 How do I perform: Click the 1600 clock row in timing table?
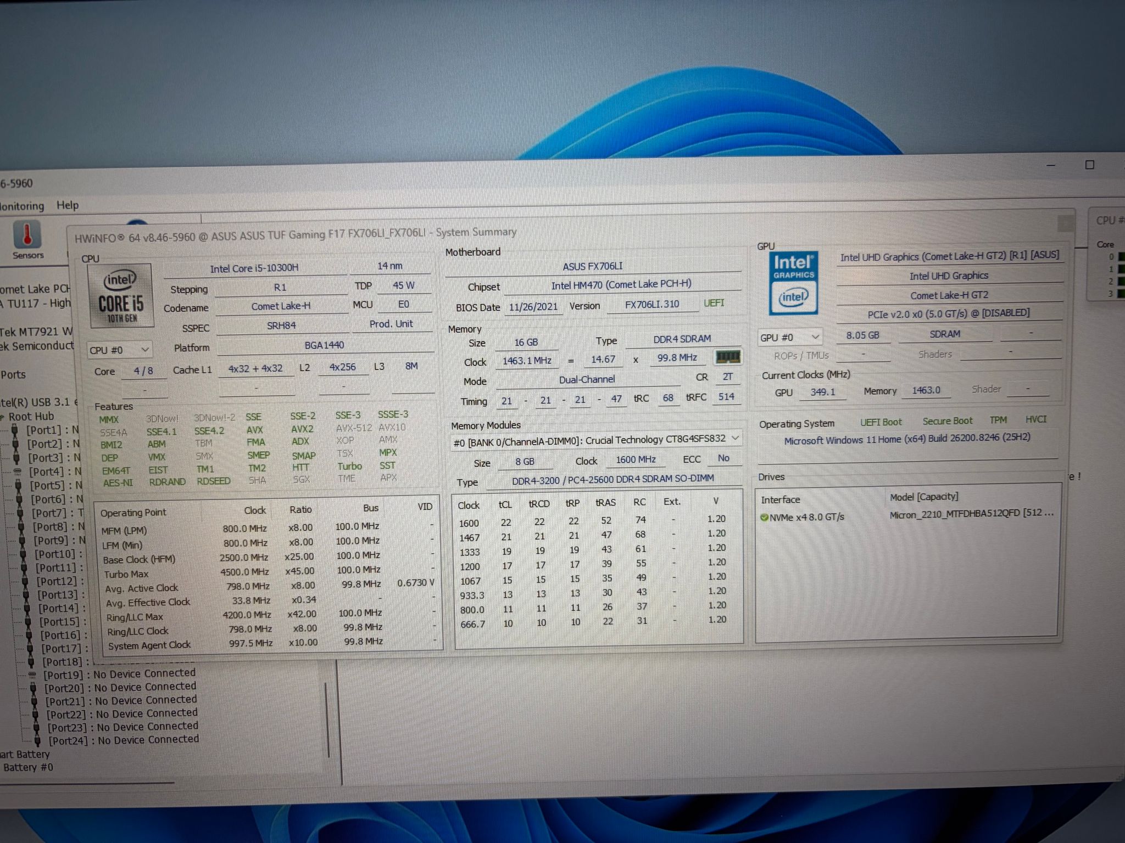click(596, 521)
